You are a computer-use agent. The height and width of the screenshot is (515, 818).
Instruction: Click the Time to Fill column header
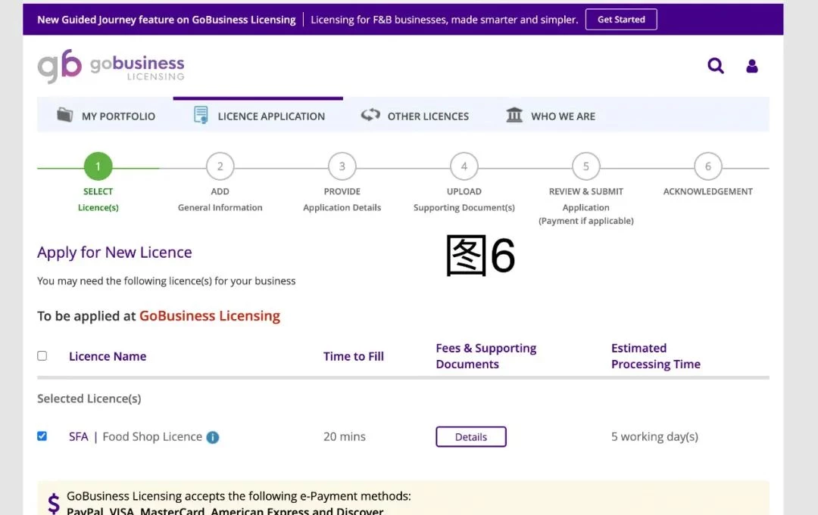tap(353, 356)
